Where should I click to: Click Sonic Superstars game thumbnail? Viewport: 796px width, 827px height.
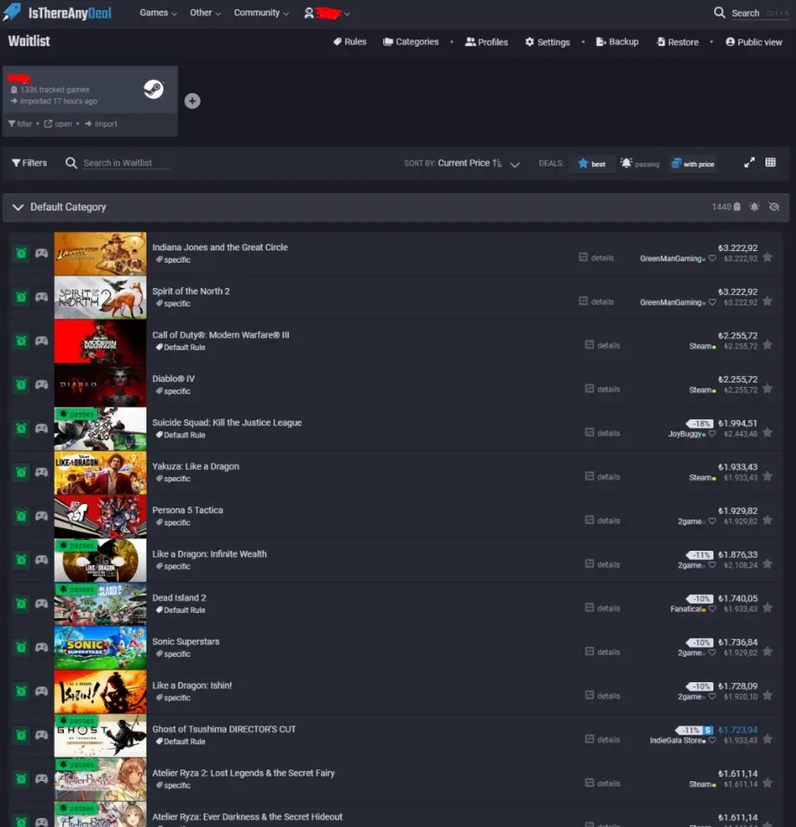[100, 647]
